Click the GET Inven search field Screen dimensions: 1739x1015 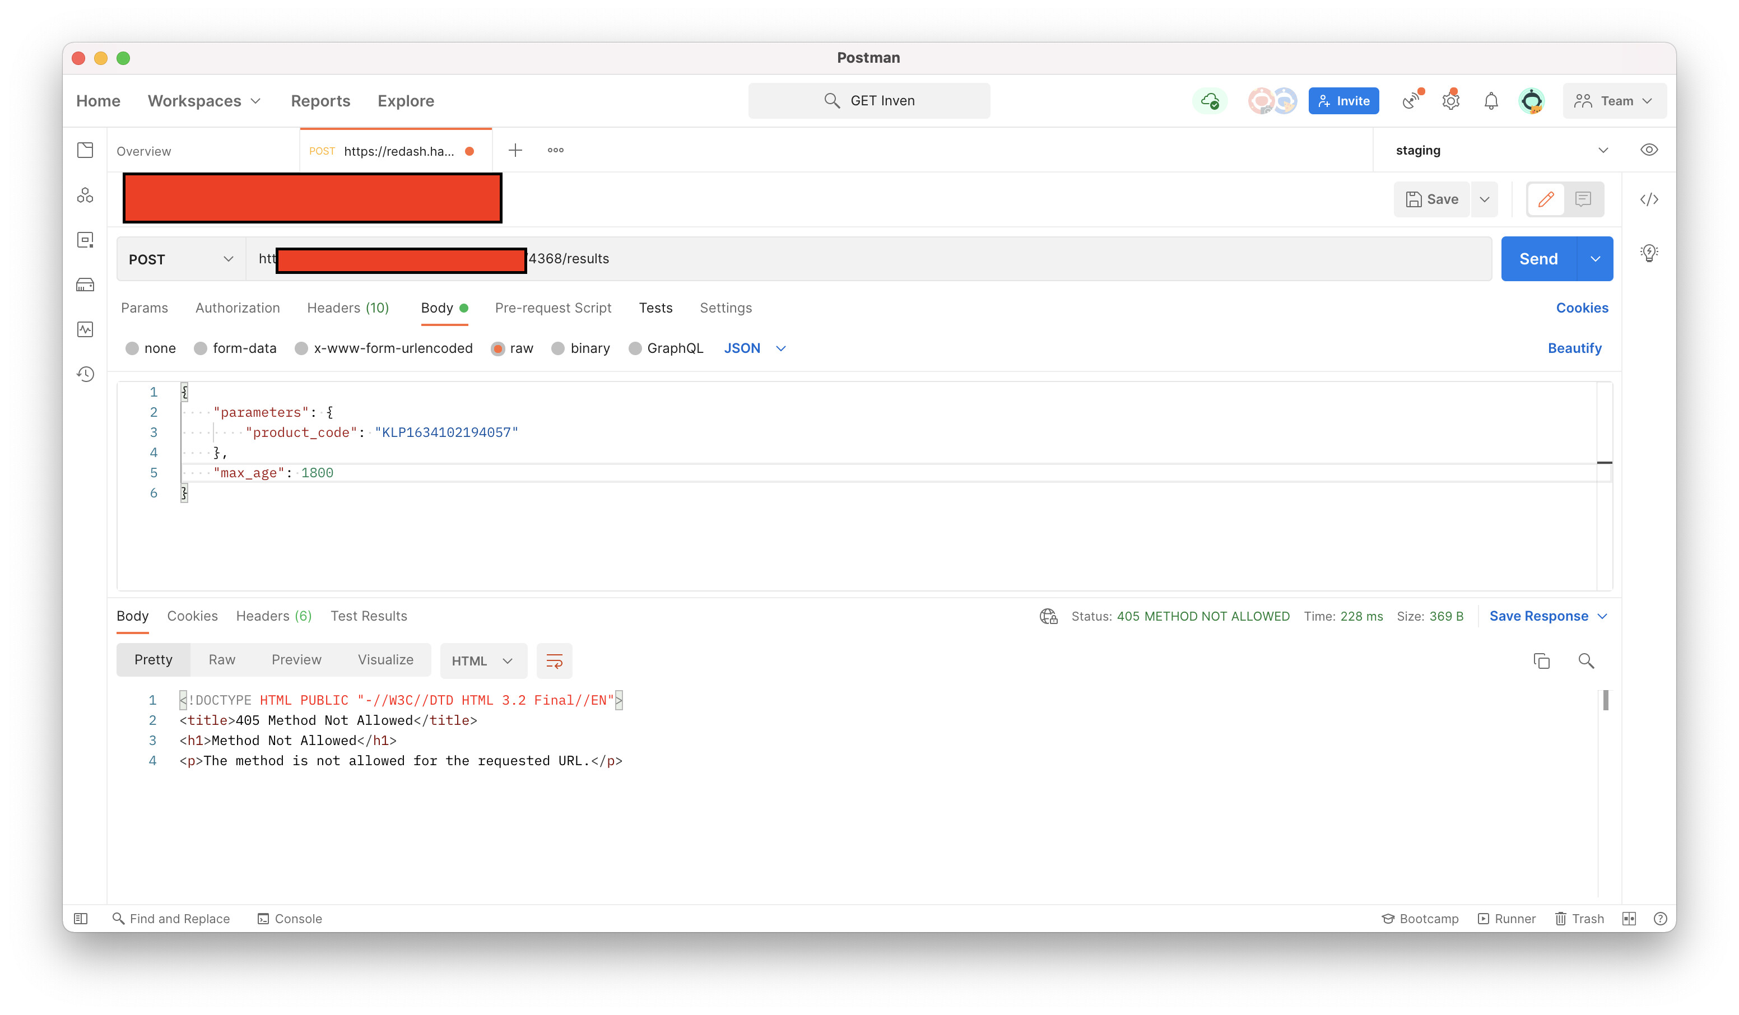(869, 101)
